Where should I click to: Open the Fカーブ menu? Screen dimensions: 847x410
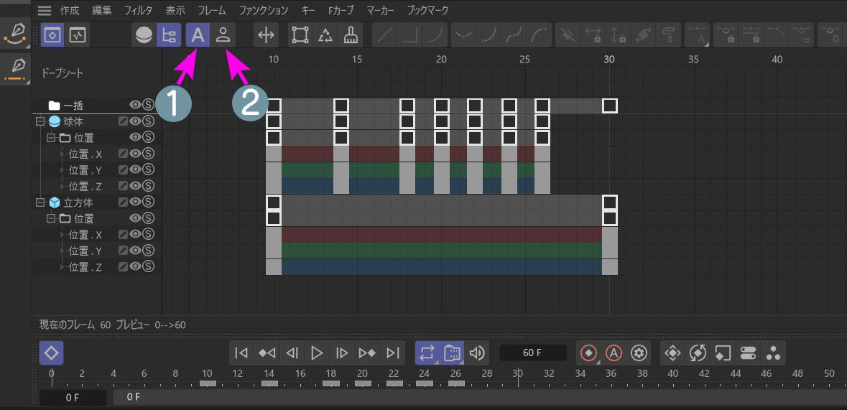point(341,11)
